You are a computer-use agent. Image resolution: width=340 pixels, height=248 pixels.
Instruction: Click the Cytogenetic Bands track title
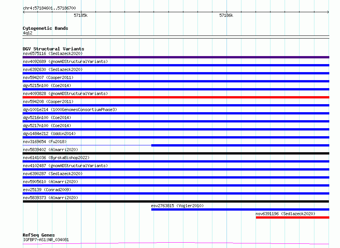tap(45, 28)
